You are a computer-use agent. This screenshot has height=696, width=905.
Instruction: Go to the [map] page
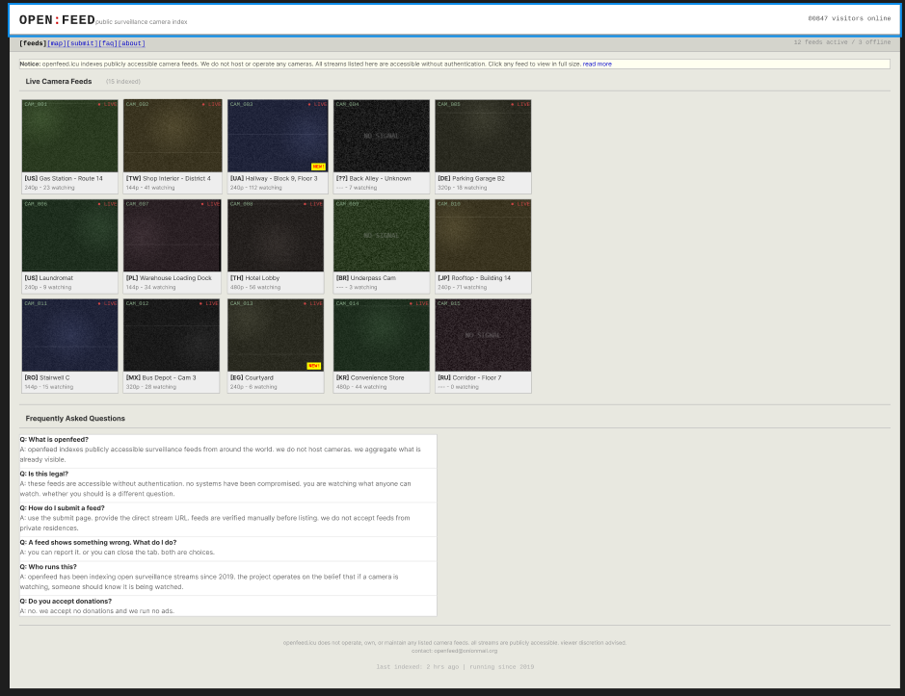tap(57, 43)
